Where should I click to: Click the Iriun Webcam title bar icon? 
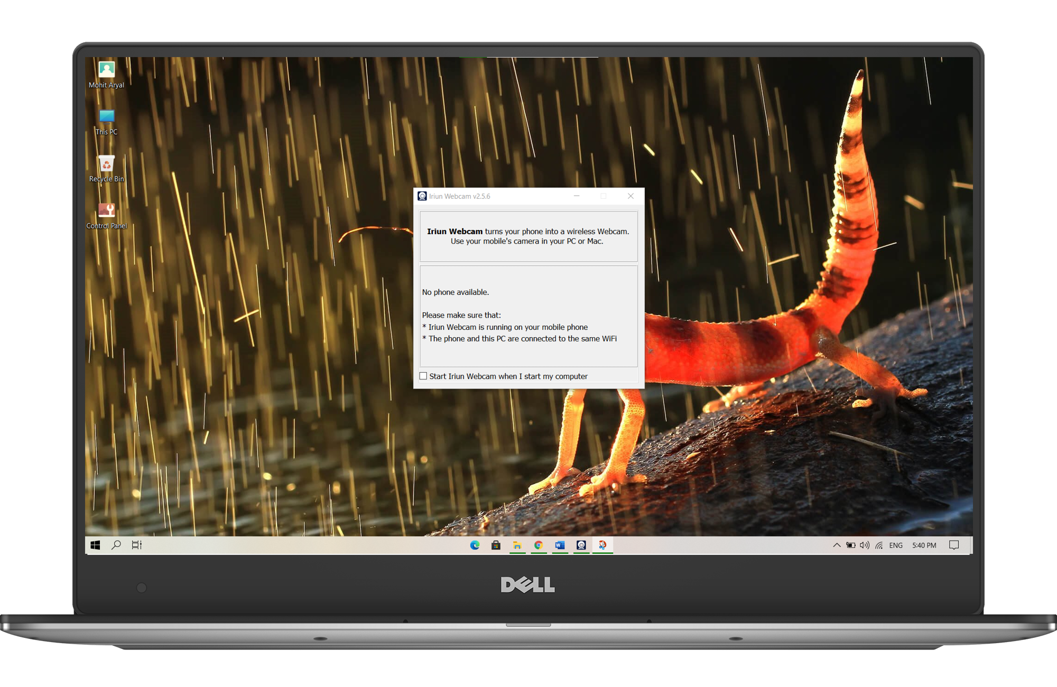point(422,196)
